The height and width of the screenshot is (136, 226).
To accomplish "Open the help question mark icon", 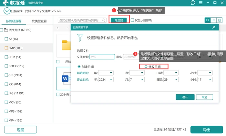I will tap(193, 3).
